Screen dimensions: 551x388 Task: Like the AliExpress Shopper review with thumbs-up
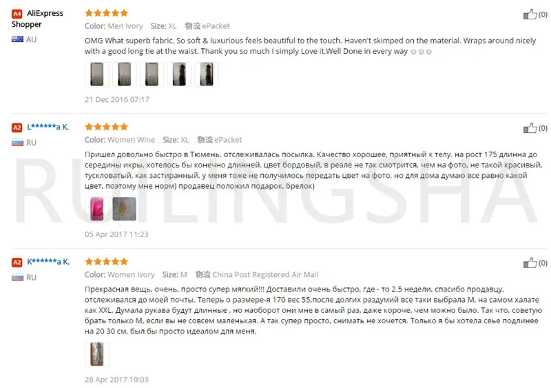pos(530,14)
